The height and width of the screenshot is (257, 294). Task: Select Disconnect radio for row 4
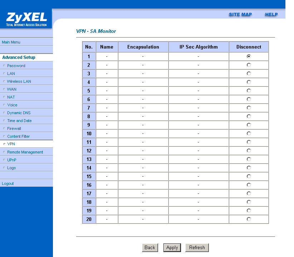(249, 82)
